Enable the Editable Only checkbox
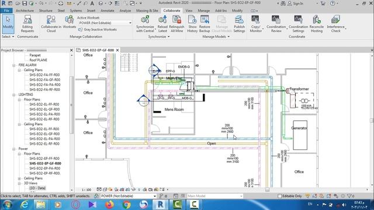 [280, 196]
